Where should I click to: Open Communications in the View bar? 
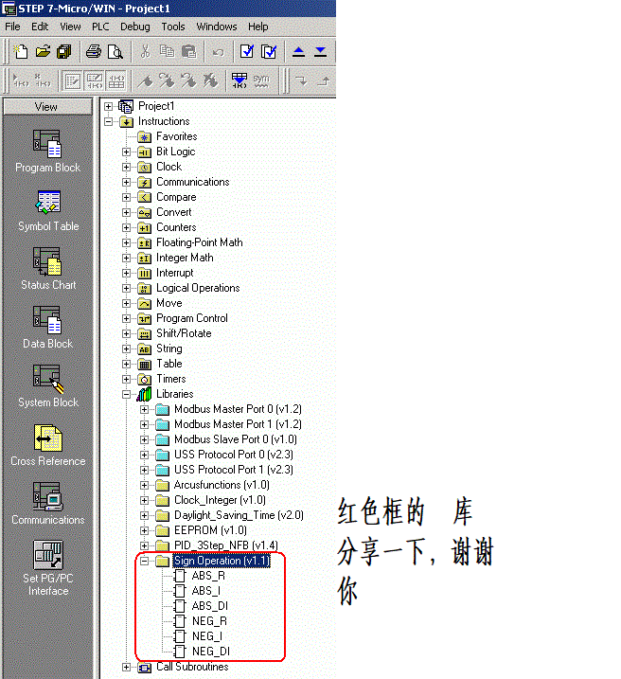pyautogui.click(x=48, y=504)
